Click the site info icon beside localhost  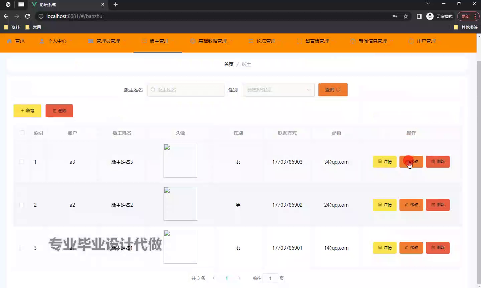point(41,16)
